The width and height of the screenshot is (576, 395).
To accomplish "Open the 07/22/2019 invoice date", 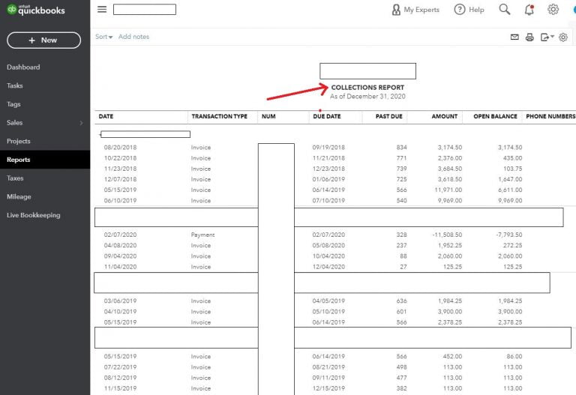I will point(120,367).
